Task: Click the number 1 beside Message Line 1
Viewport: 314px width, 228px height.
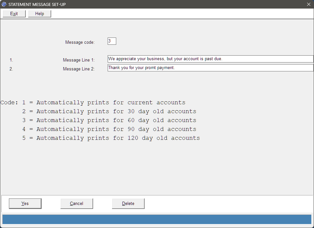Action: 11,60
